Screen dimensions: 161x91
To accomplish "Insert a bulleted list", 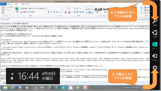I will click(x=74, y=8).
